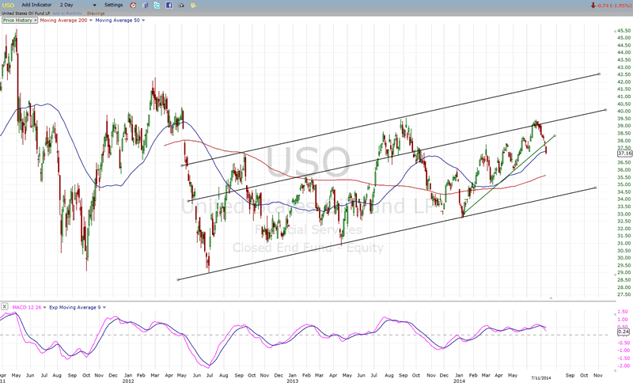Click the camera snapshot icon
633x383 pixels.
click(181, 6)
